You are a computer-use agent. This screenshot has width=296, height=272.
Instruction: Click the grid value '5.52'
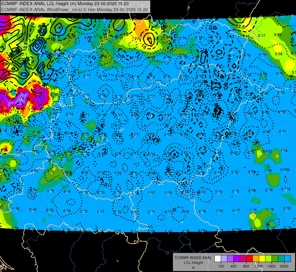(x=101, y=173)
